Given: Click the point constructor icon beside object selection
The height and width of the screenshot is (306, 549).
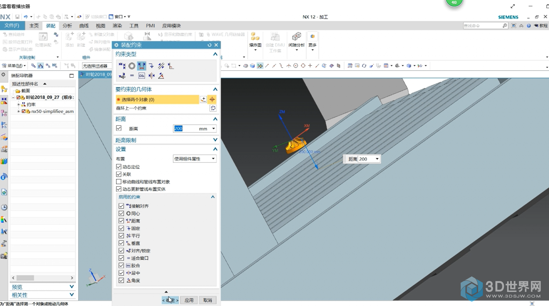Looking at the screenshot, I should coord(203,99).
